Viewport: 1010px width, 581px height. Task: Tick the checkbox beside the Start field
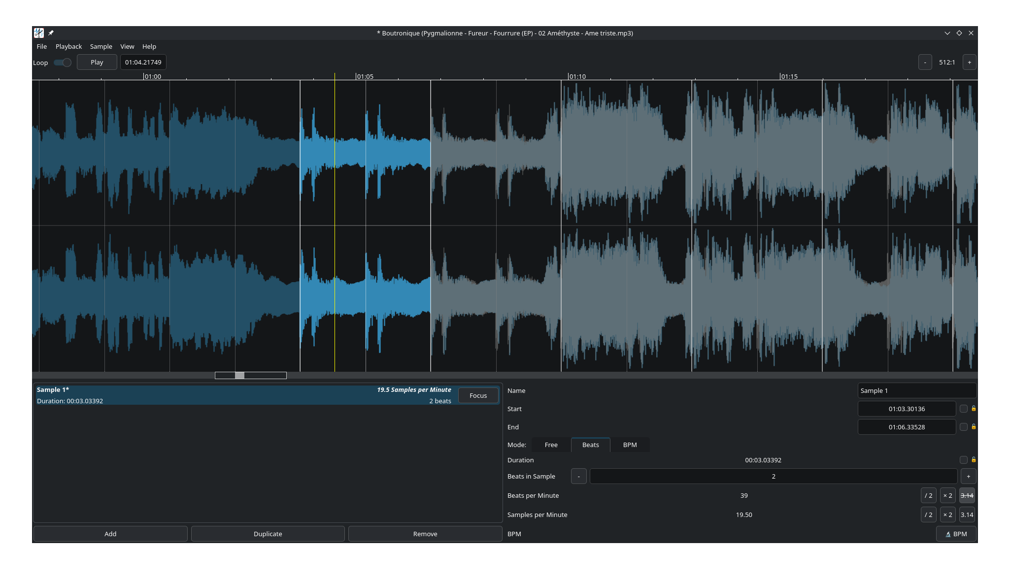point(964,409)
